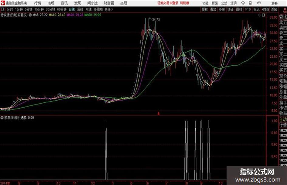Viewport: 287px width, 185px height.
Task: Click the MA60: 25.95 indicator value
Action: 93,15
